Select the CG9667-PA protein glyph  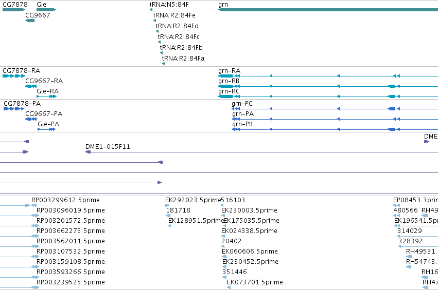click(31, 119)
